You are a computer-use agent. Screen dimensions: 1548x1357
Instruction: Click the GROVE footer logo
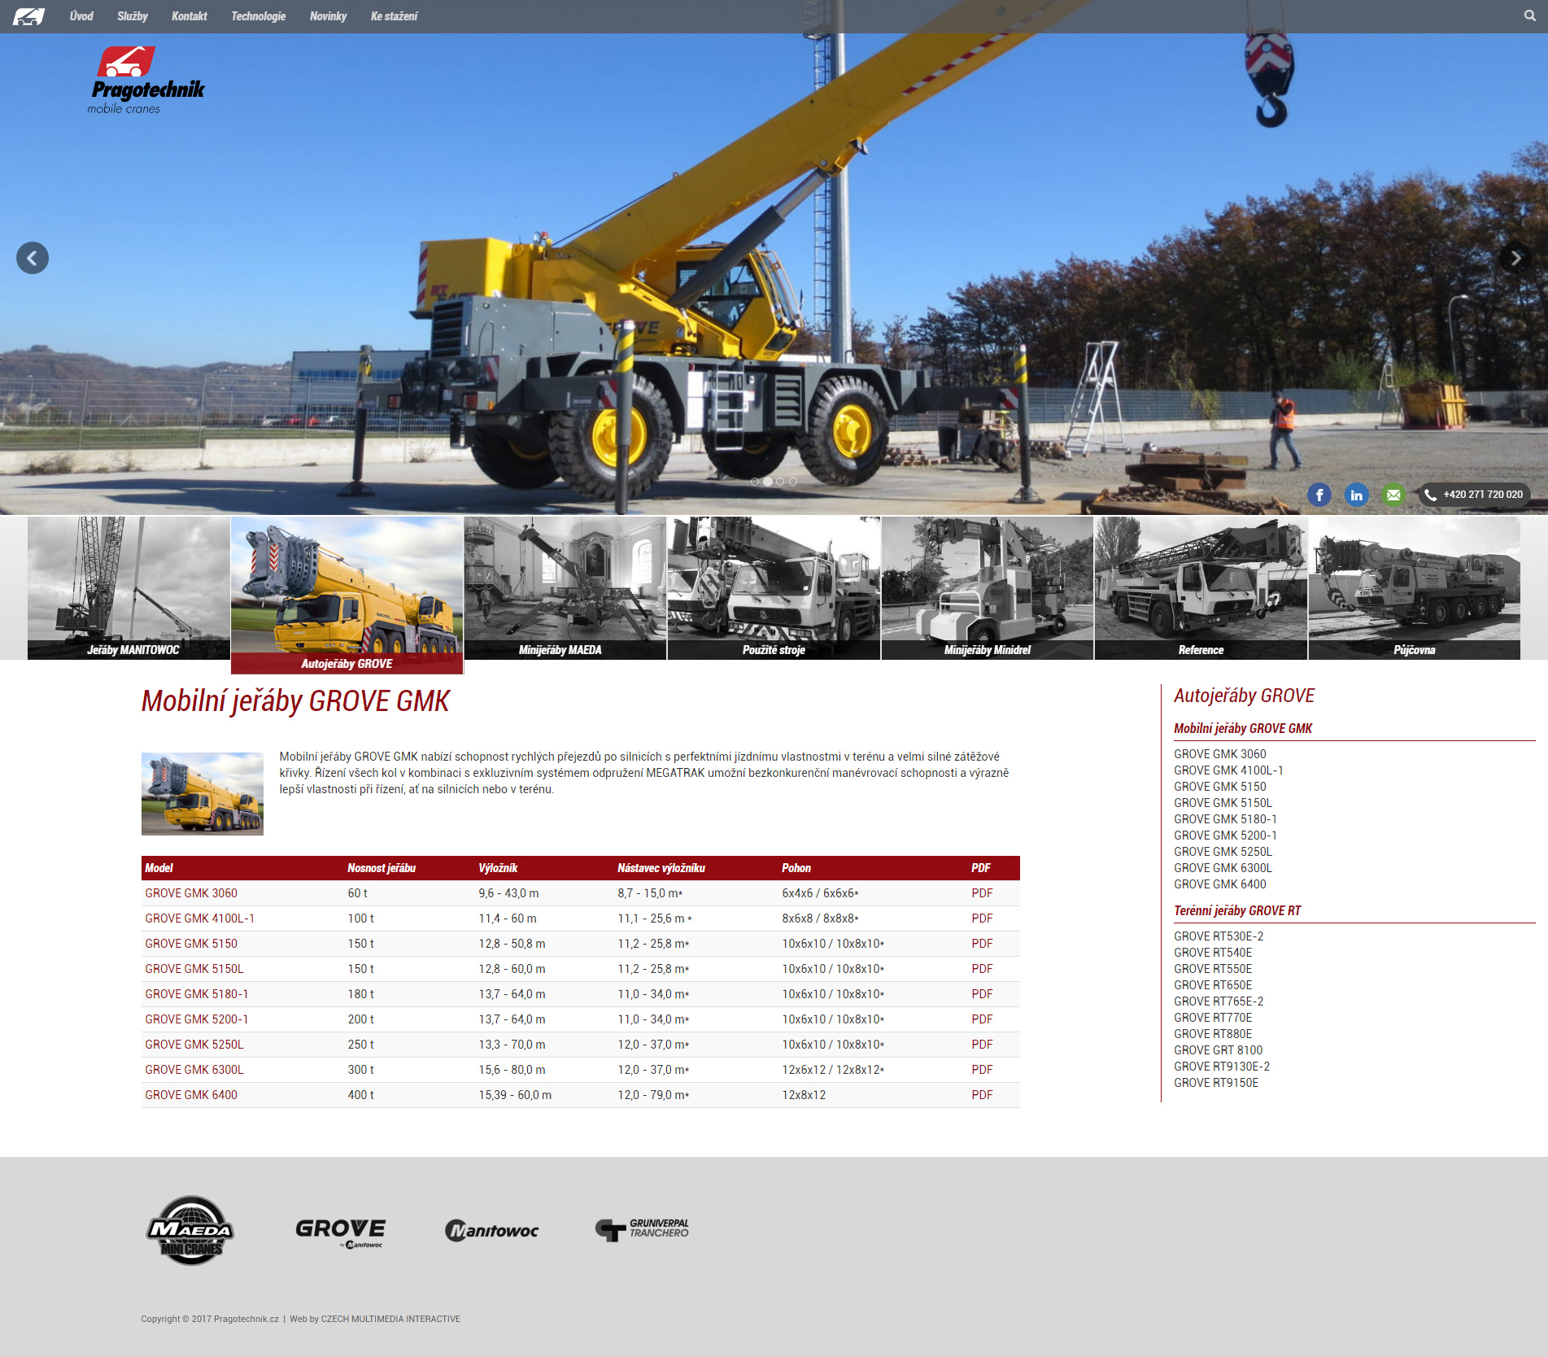[340, 1232]
